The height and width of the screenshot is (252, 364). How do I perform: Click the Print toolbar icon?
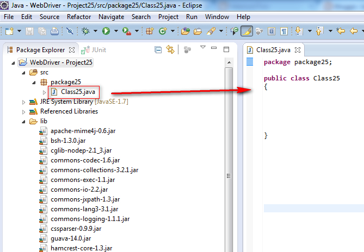point(54,31)
